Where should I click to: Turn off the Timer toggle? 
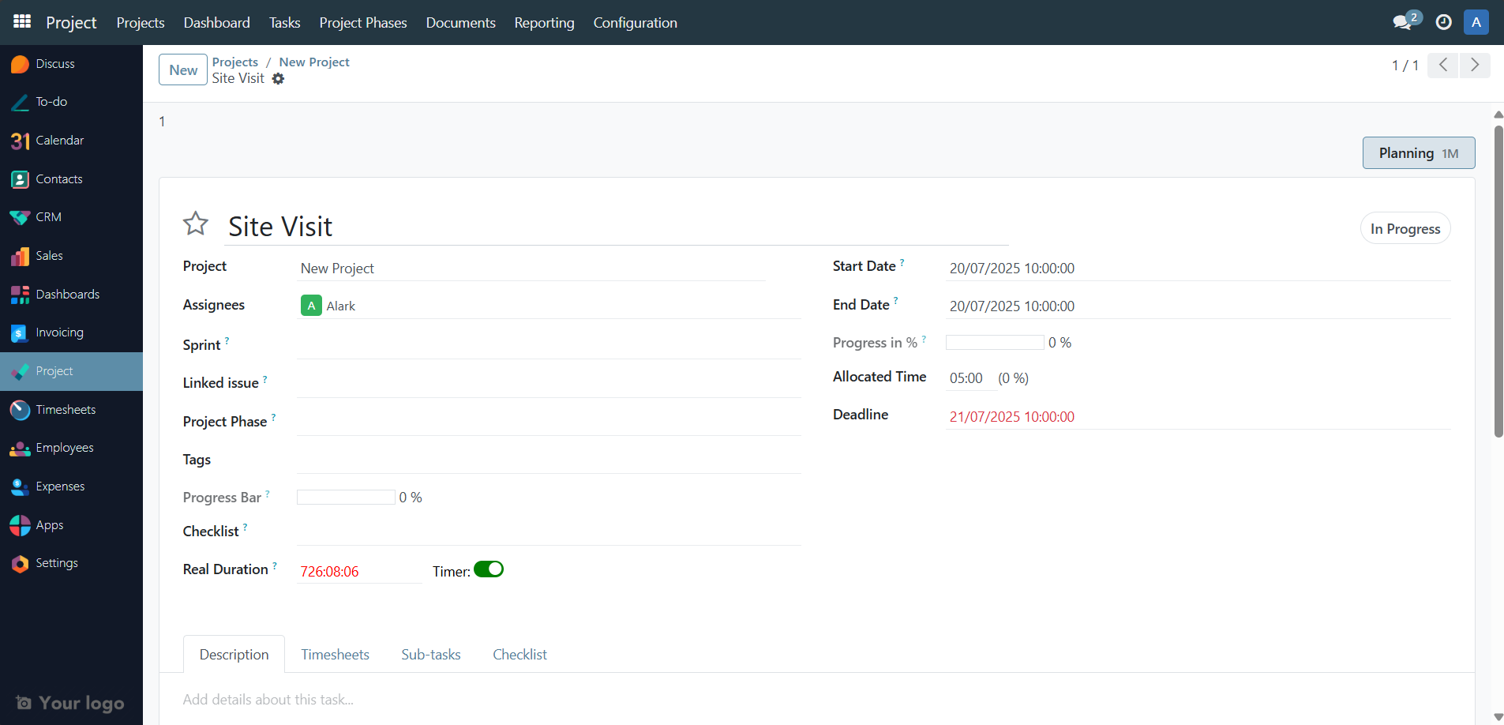[x=489, y=569]
